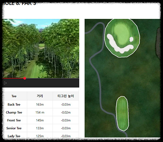Click the hole preview video frame
163x142 pixels.
41,48
